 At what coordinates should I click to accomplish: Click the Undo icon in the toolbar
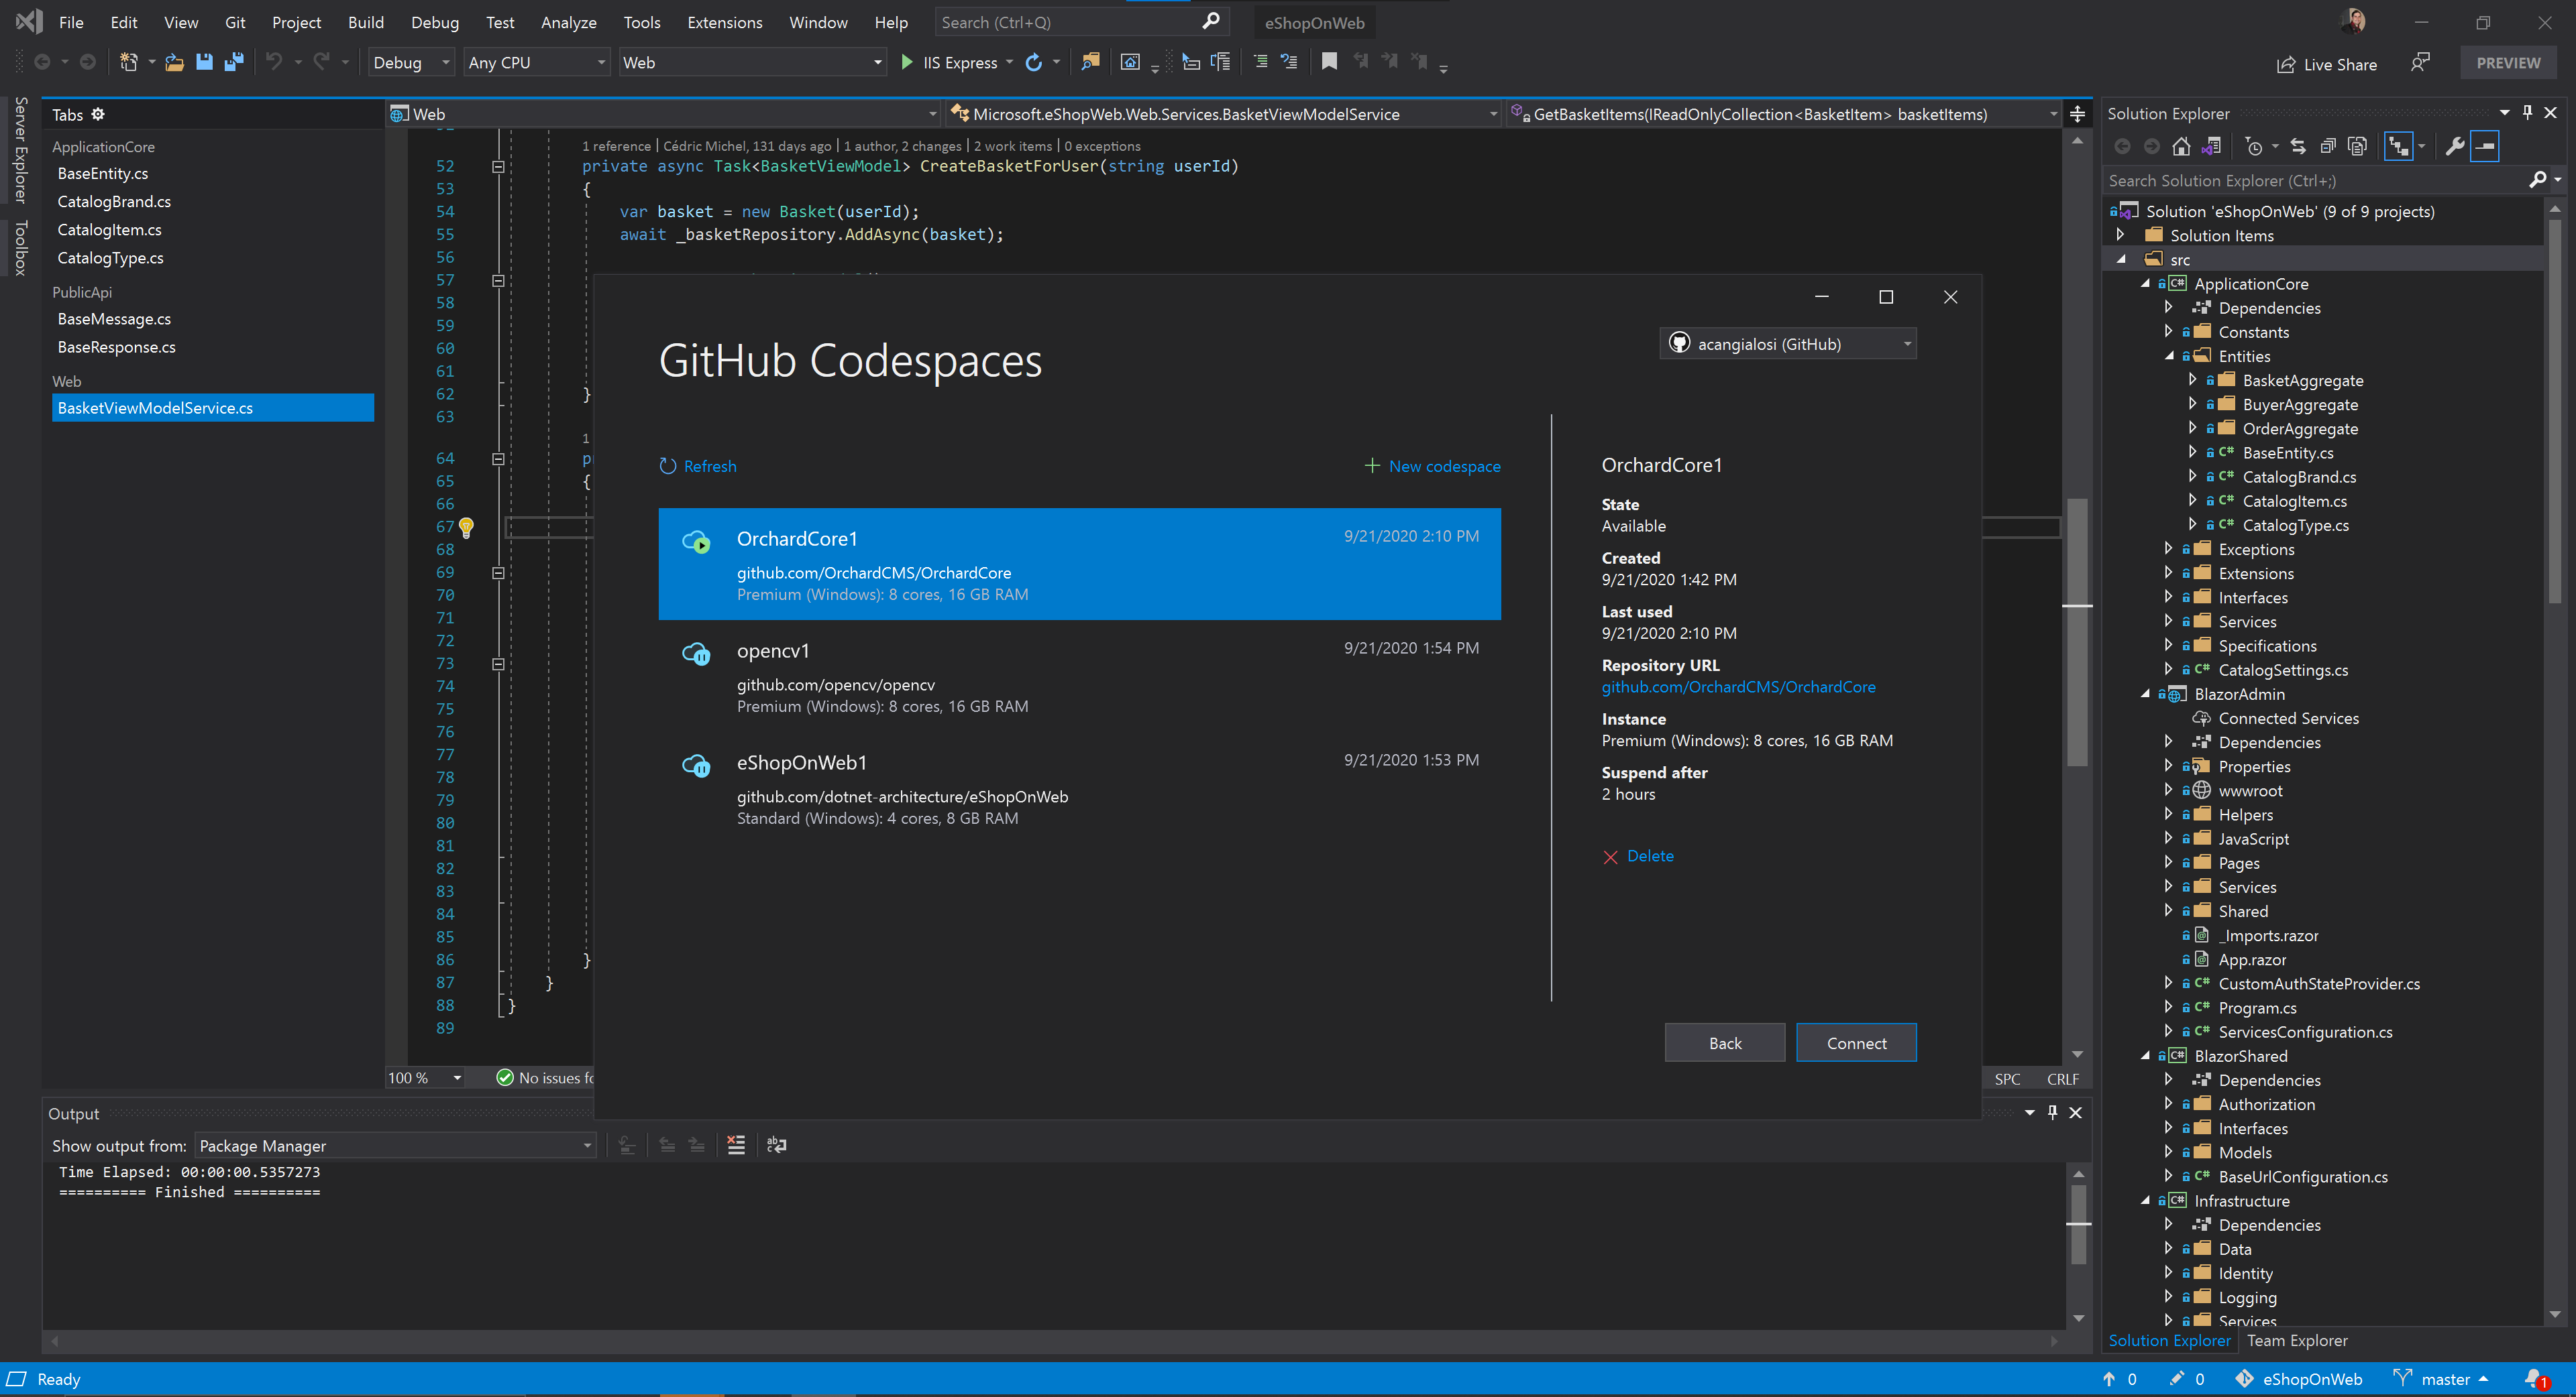coord(275,62)
